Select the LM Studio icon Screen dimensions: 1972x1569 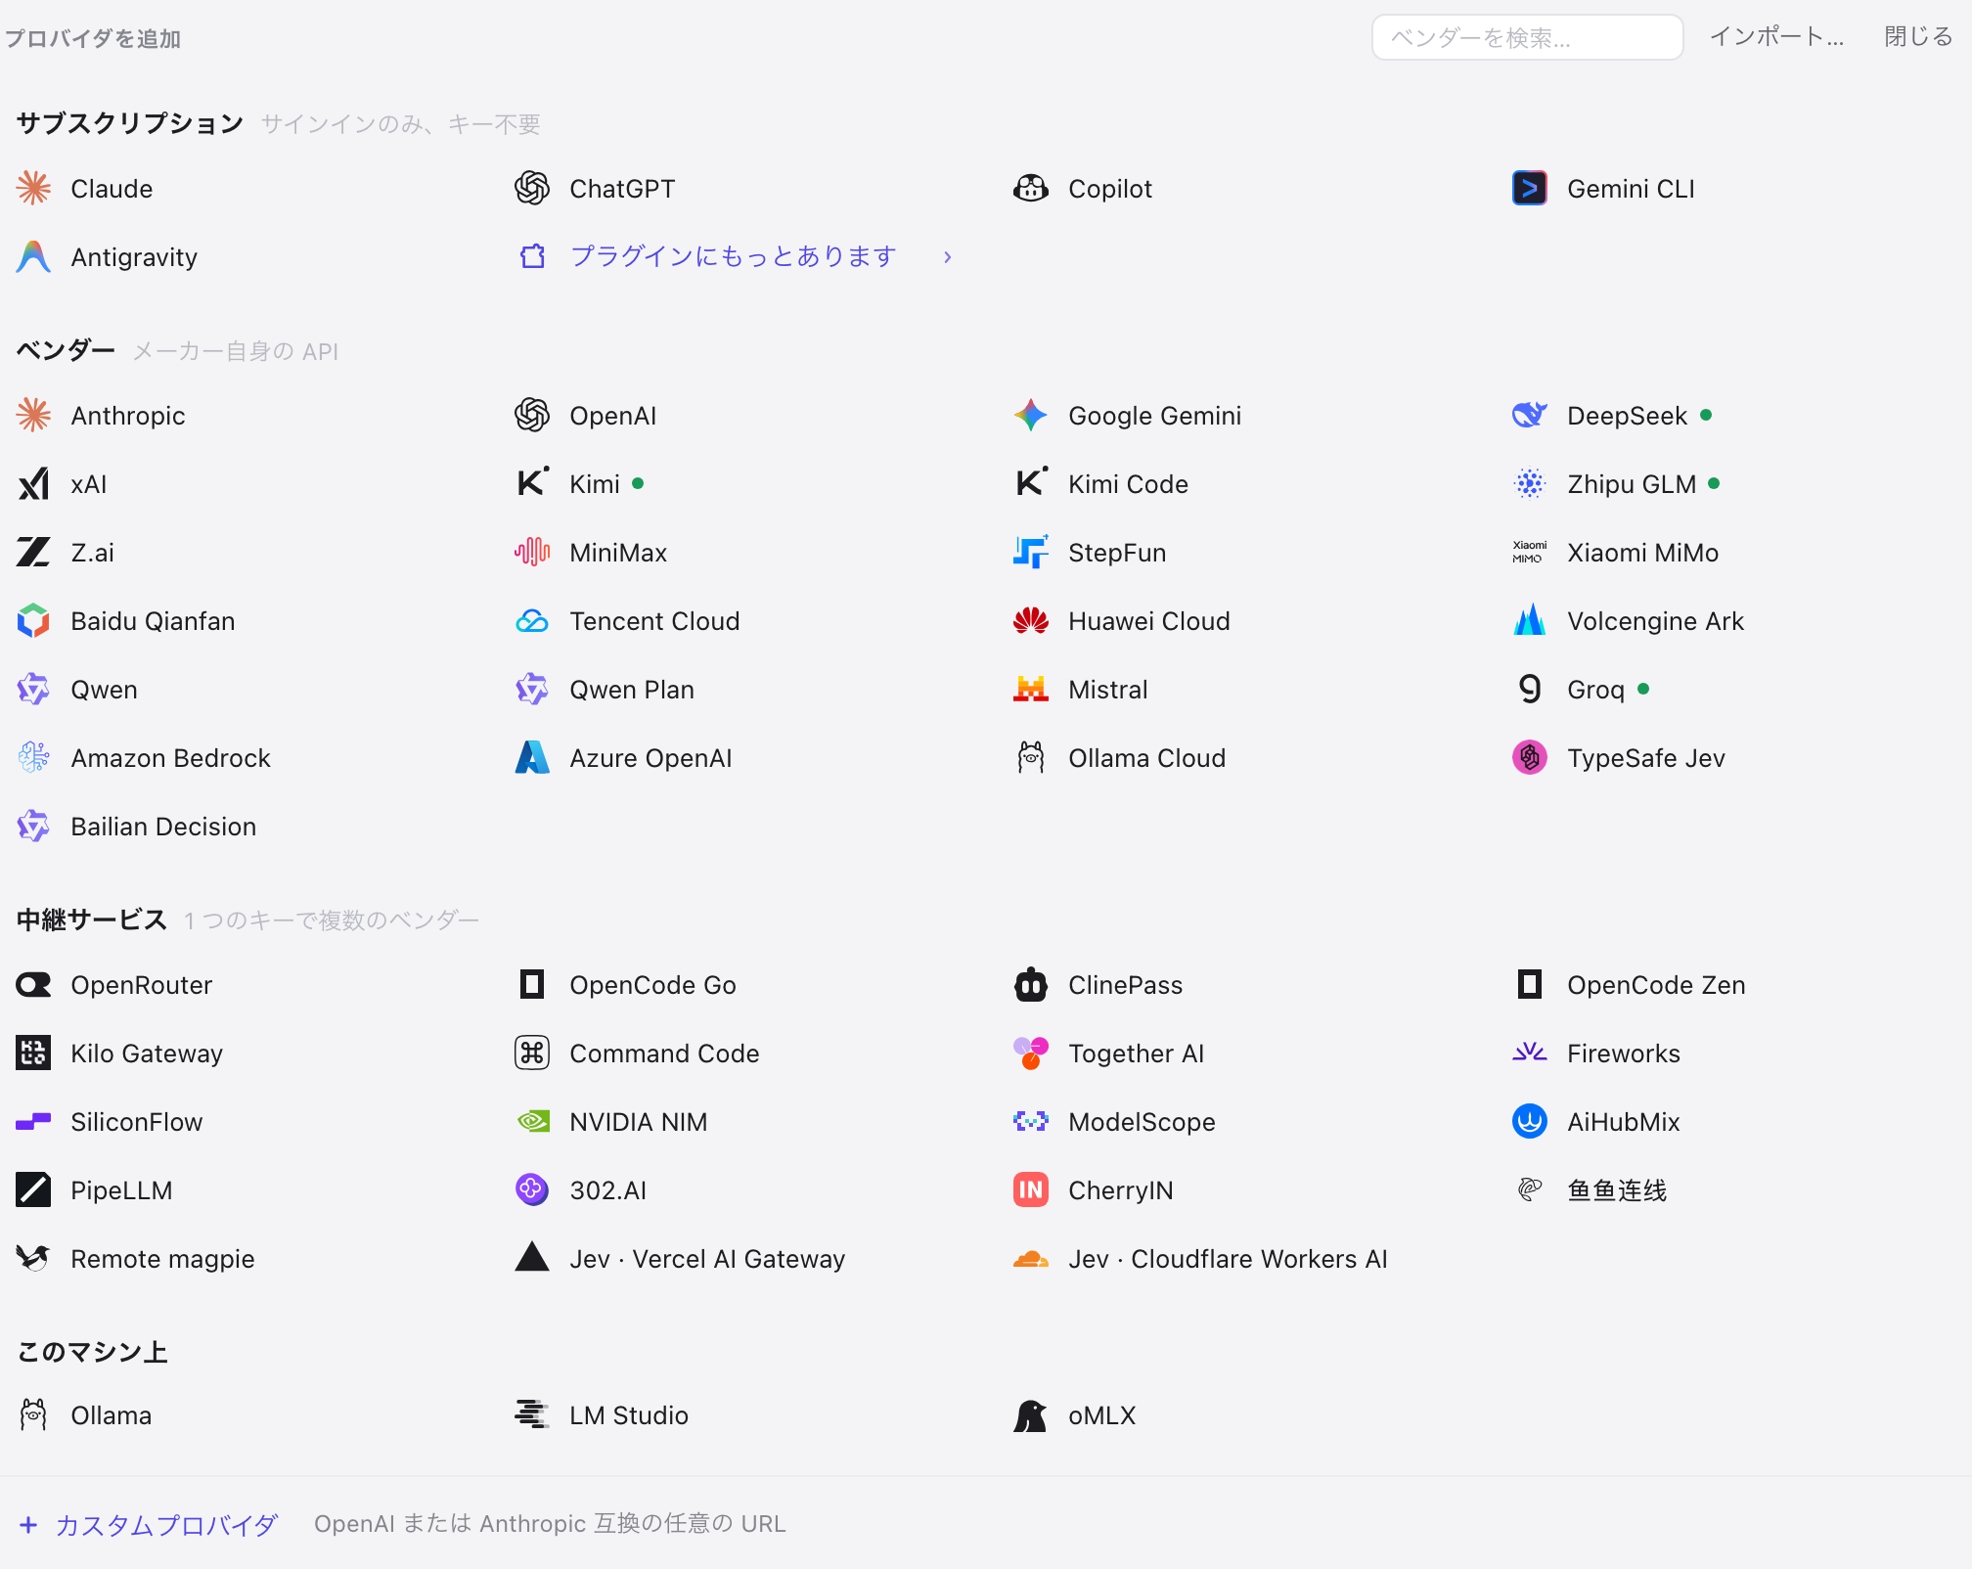[x=532, y=1414]
